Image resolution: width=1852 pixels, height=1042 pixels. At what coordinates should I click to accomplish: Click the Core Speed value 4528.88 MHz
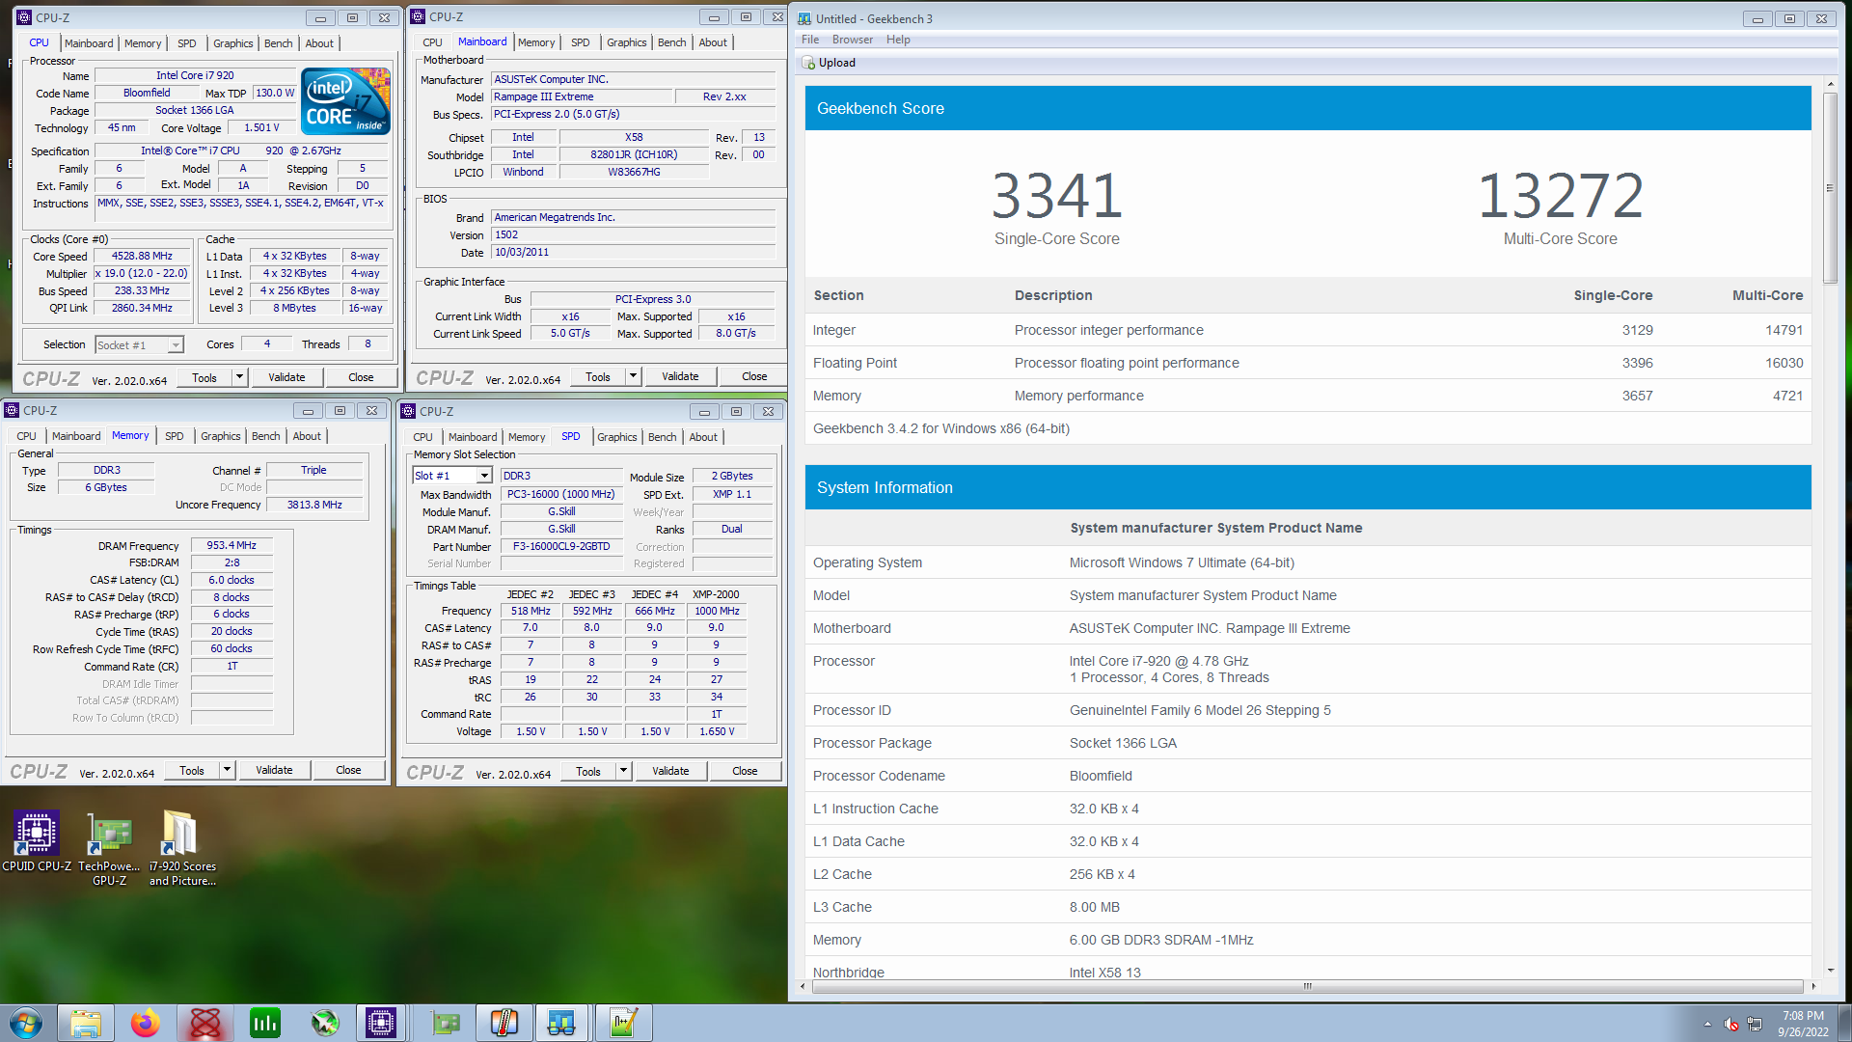[142, 257]
